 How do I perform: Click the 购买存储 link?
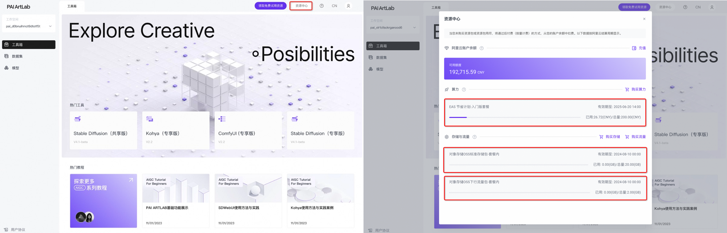609,137
